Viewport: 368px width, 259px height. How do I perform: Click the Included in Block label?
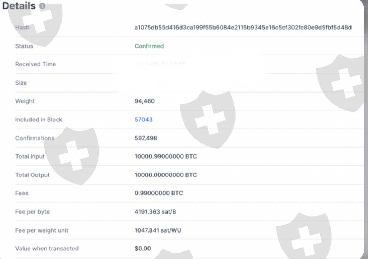39,120
